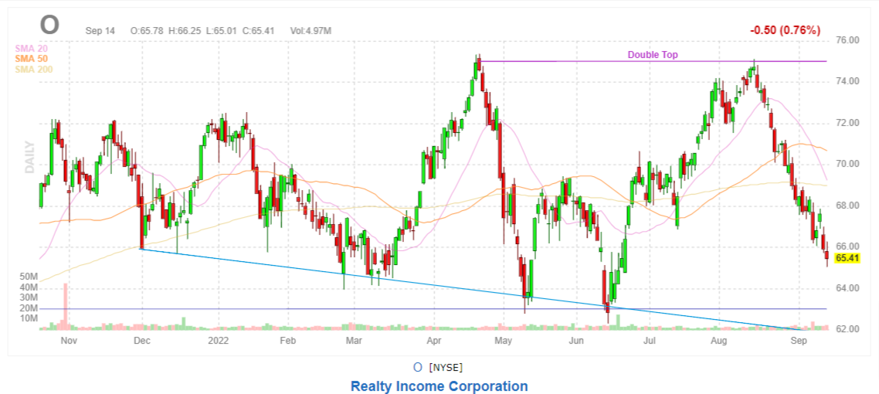Click the O:65.78 open value
The image size is (879, 394).
click(x=147, y=31)
